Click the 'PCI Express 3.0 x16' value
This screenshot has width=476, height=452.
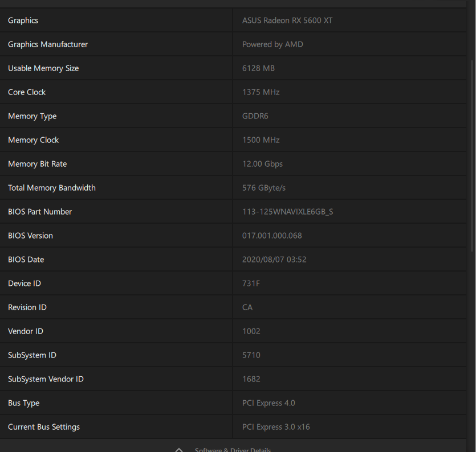pos(276,427)
